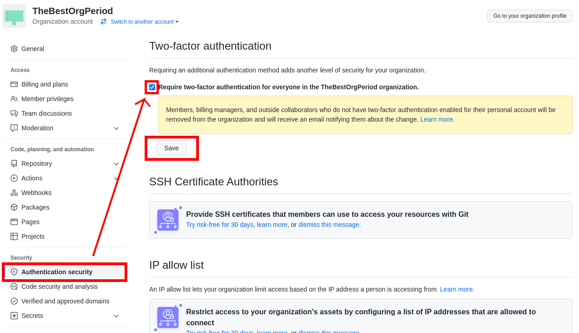Image resolution: width=579 pixels, height=333 pixels.
Task: Expand the Repository submenu chevron
Action: (x=116, y=164)
